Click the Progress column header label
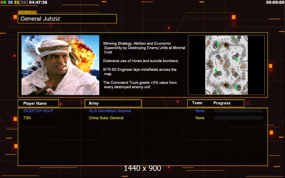285x178 pixels. click(x=222, y=103)
